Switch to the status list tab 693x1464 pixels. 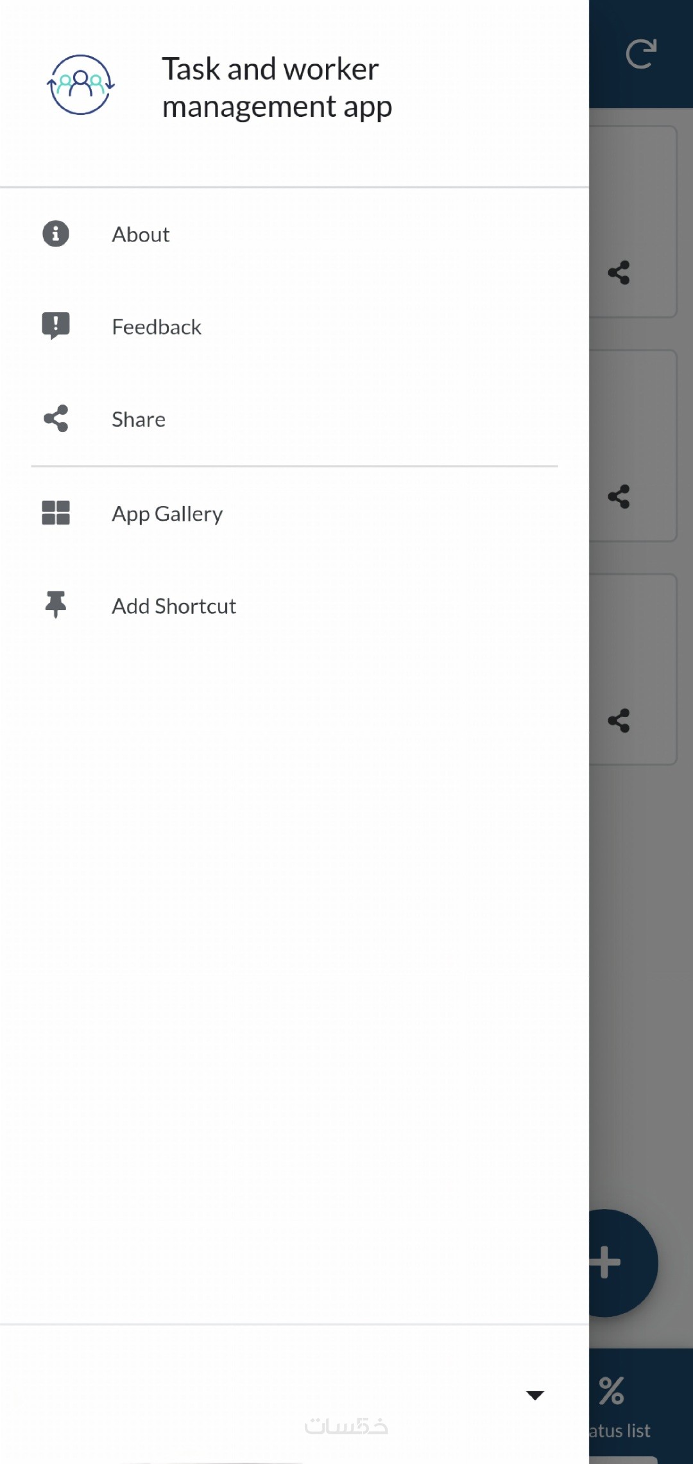click(x=620, y=1431)
